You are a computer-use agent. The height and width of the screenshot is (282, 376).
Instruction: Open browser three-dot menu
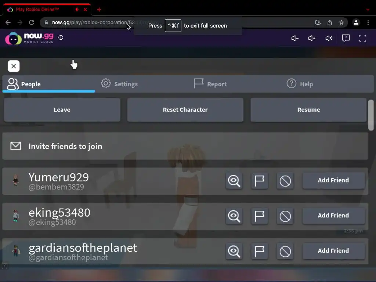368,22
